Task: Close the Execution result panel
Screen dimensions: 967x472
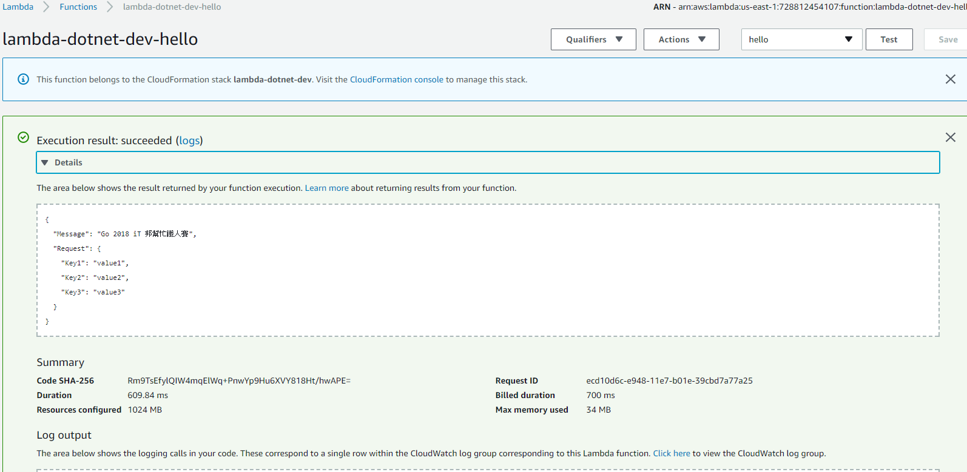Action: [x=950, y=138]
